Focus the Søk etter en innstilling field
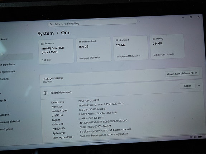This screenshot has height=154, width=206. 92,23
